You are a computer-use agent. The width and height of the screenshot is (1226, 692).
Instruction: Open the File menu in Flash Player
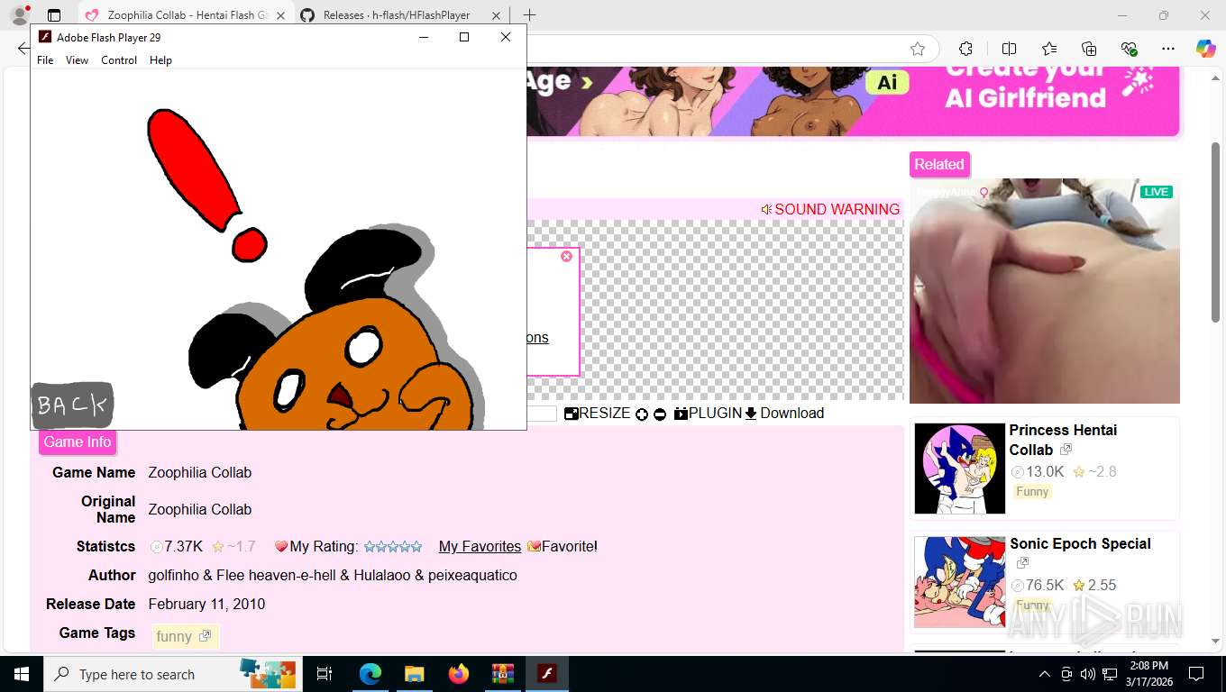45,60
